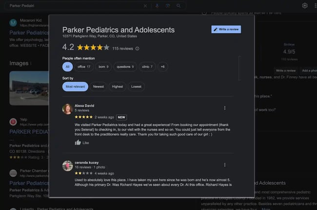The height and width of the screenshot is (210, 317).
Task: Start voice search with the microphone icon
Action: 157,6
